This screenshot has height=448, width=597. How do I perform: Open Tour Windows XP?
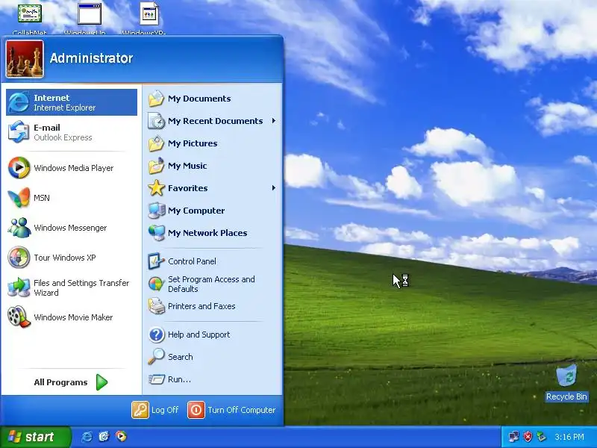point(72,258)
